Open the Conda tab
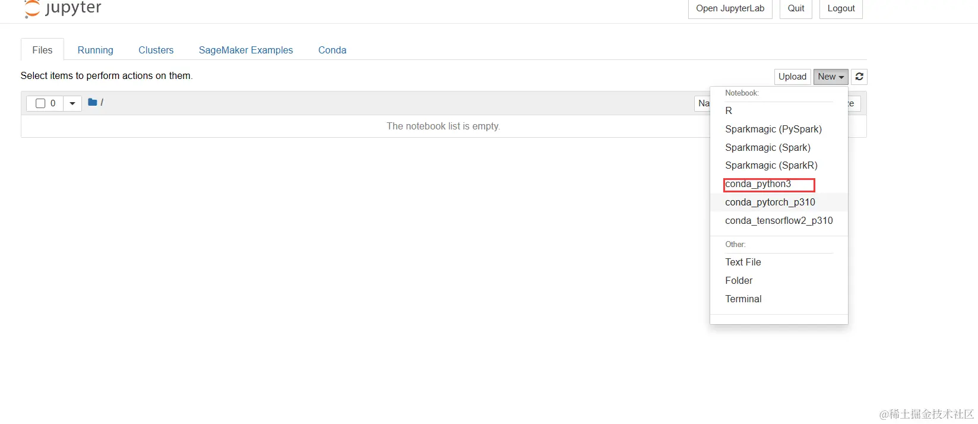Viewport: 978px width, 424px height. [x=332, y=50]
